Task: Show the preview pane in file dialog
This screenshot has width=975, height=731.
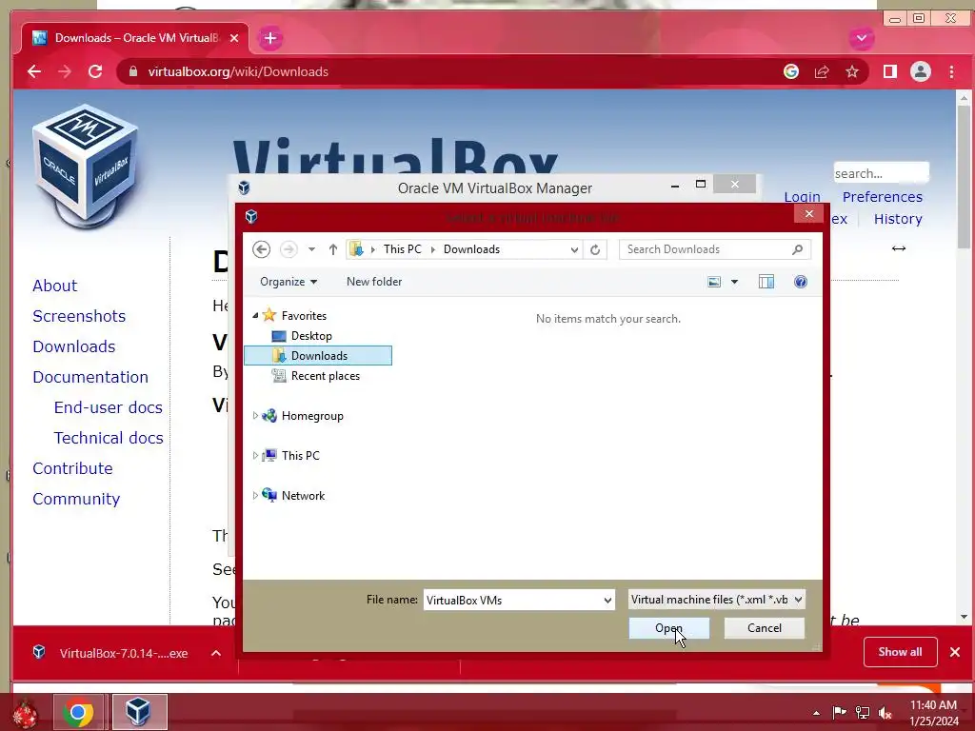Action: pyautogui.click(x=766, y=282)
